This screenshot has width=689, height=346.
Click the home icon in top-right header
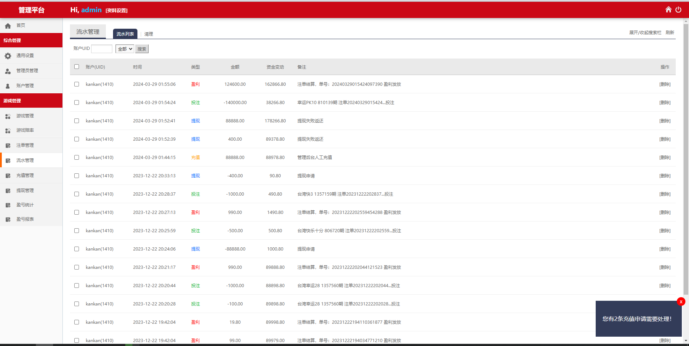pos(668,10)
